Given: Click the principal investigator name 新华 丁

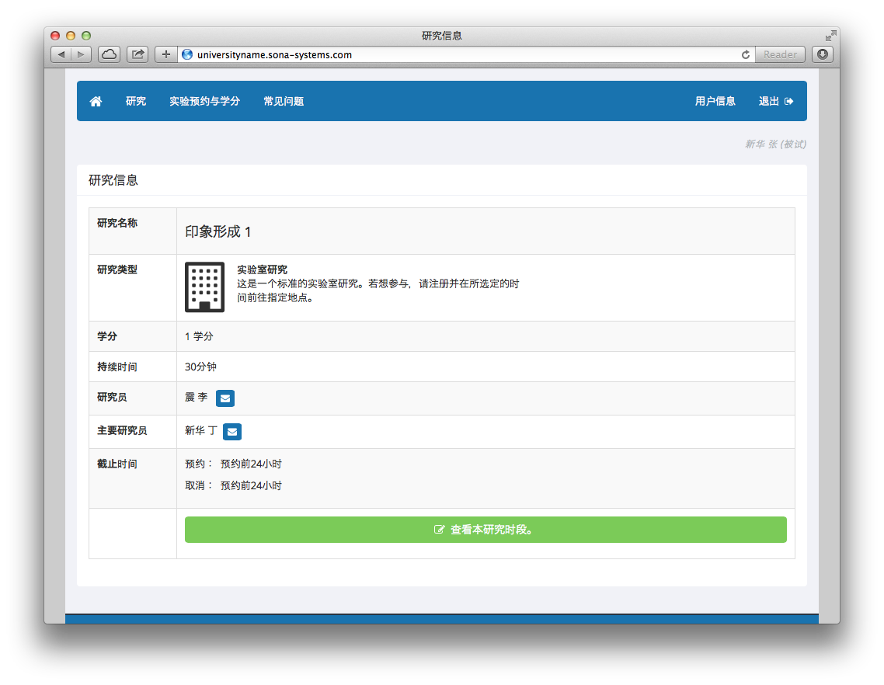Looking at the screenshot, I should point(201,431).
